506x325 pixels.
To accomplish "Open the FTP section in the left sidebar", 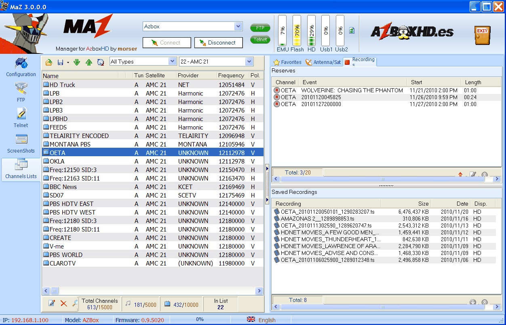I will pyautogui.click(x=21, y=92).
